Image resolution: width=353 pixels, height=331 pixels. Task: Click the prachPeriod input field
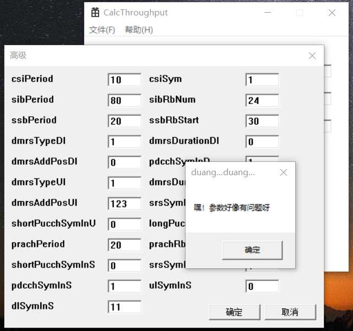coord(124,245)
